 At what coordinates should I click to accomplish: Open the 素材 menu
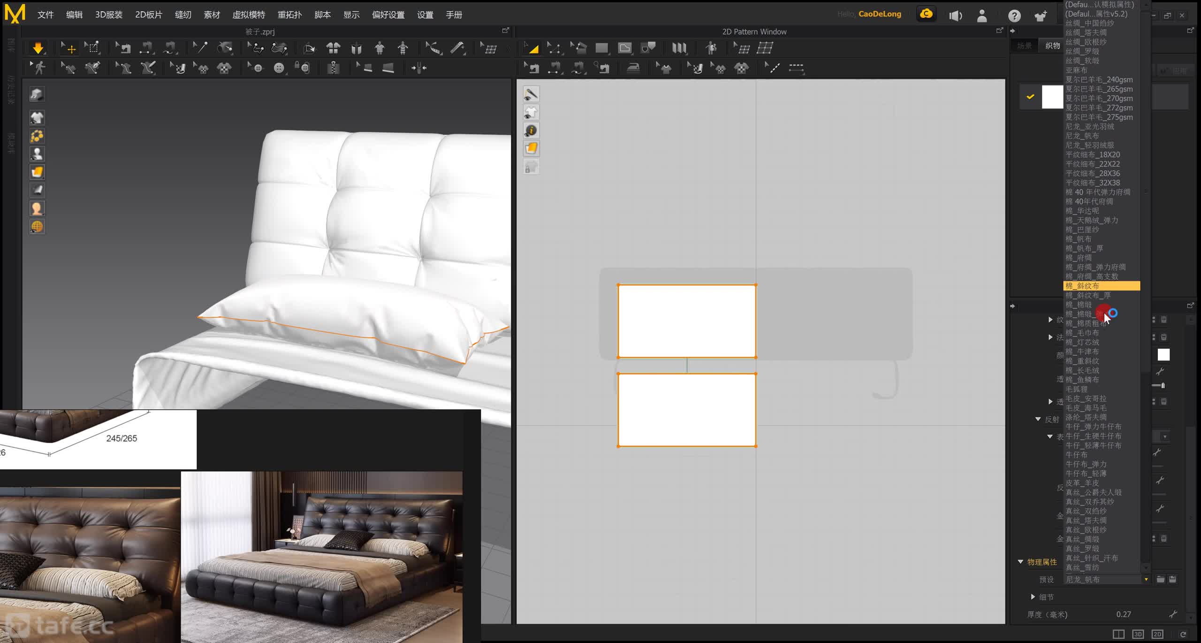tap(212, 15)
